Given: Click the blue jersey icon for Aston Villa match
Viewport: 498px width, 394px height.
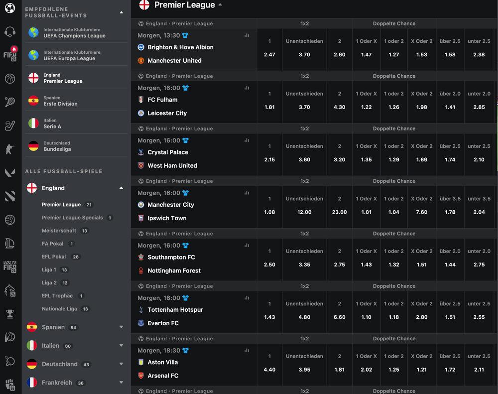Looking at the screenshot, I should pyautogui.click(x=185, y=351).
